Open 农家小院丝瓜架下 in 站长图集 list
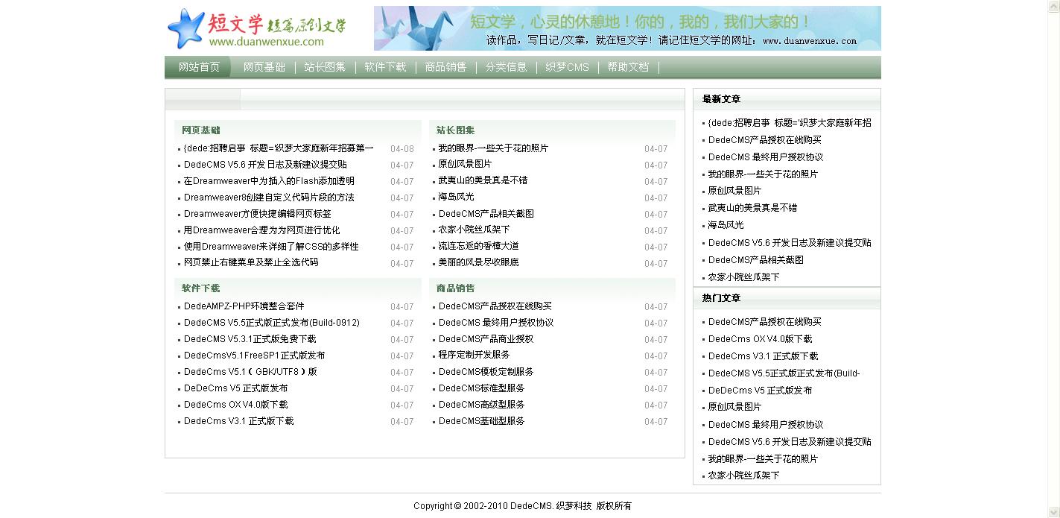Screen dimensions: 1060x518 click(x=474, y=230)
